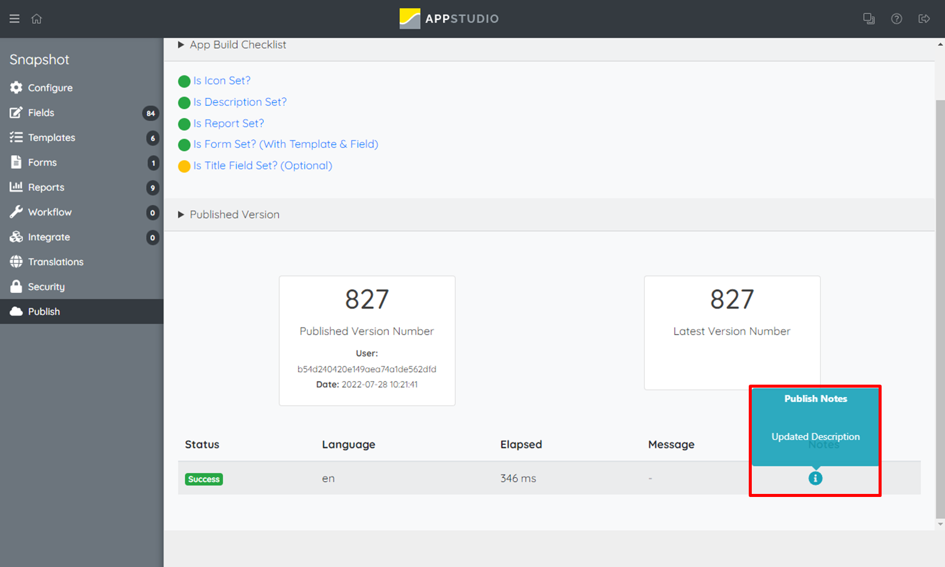
Task: Follow the 'Is Icon Set?' link
Action: 222,80
